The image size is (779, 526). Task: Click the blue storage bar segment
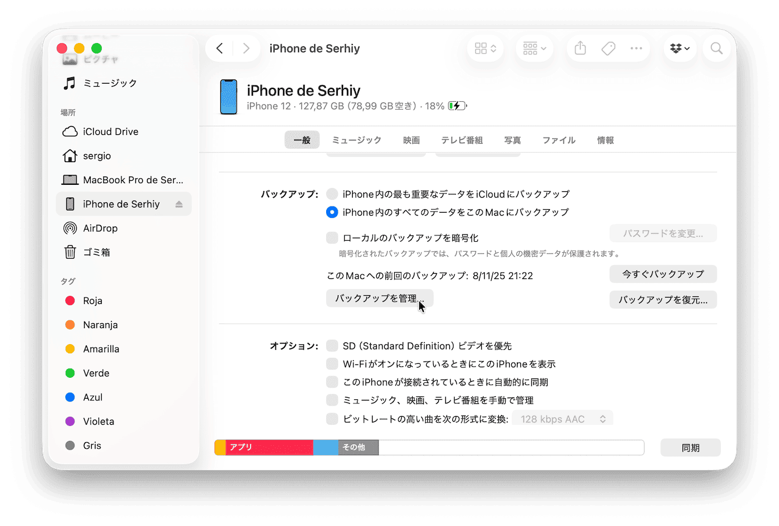click(326, 447)
